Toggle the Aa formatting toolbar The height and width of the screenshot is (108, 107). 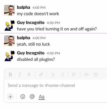[x=42, y=97]
